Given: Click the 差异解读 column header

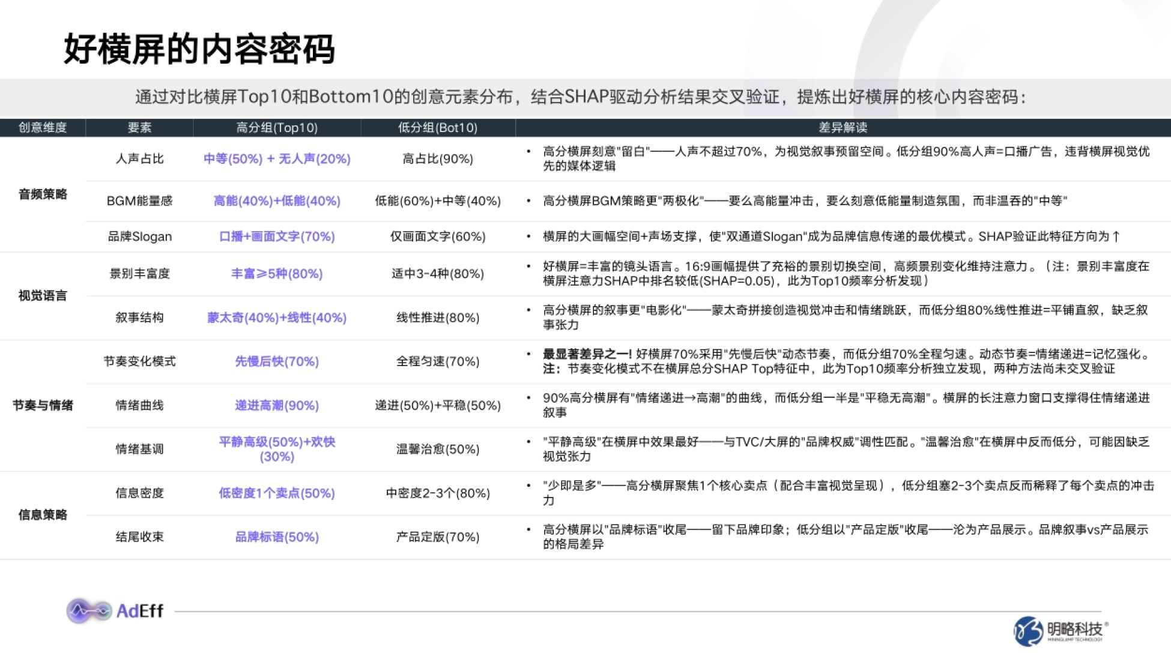Looking at the screenshot, I should (843, 127).
